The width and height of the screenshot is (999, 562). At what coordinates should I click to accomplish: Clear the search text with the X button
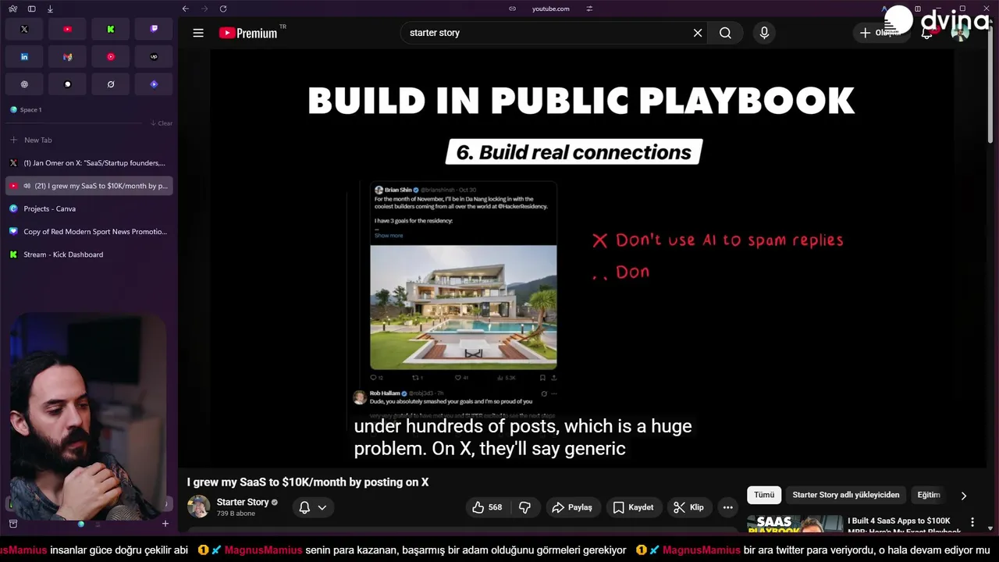(698, 33)
